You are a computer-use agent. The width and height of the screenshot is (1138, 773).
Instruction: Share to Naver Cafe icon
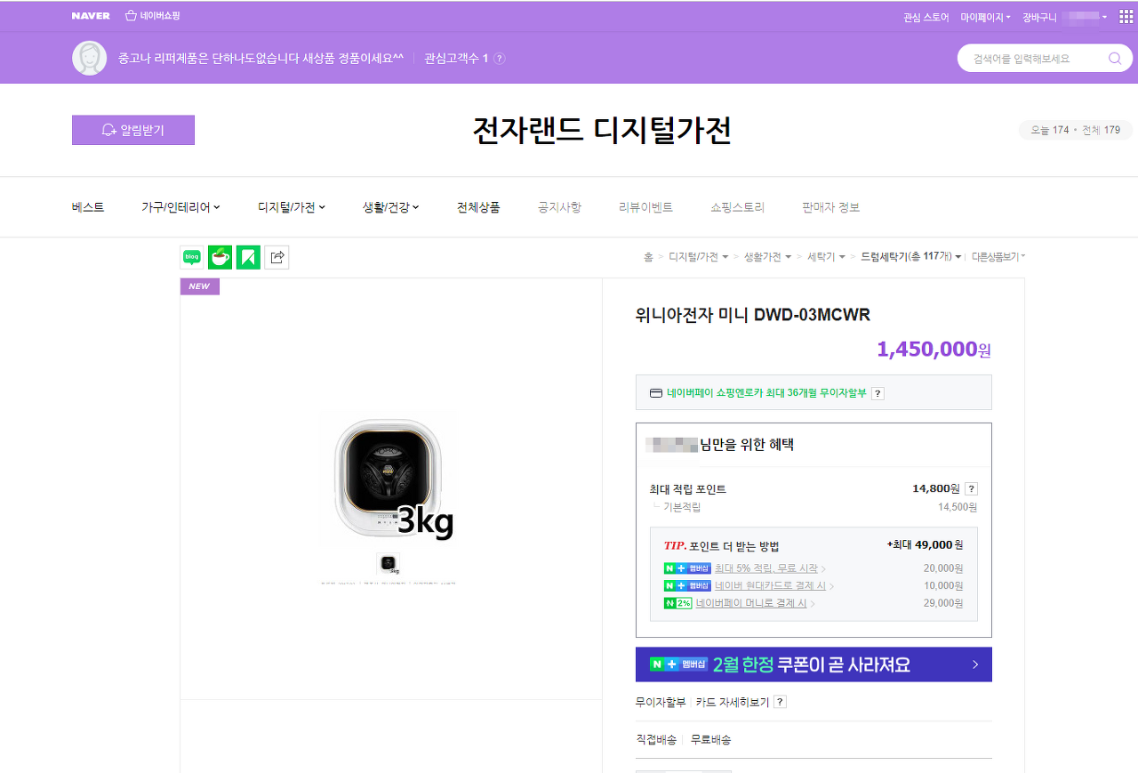pyautogui.click(x=220, y=257)
